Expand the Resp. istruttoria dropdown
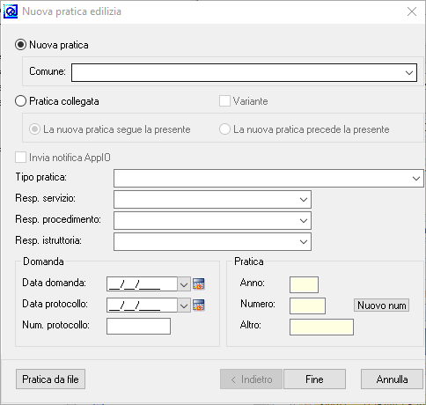This screenshot has height=405, width=426. [304, 242]
